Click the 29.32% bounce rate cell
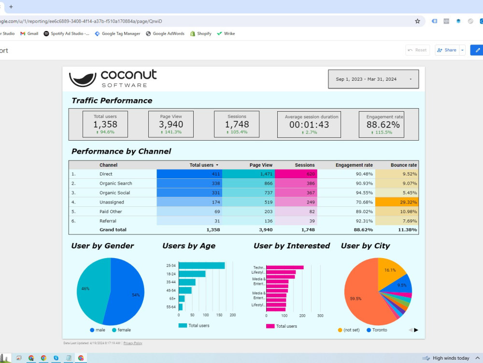Image resolution: width=483 pixels, height=363 pixels. tap(397, 202)
